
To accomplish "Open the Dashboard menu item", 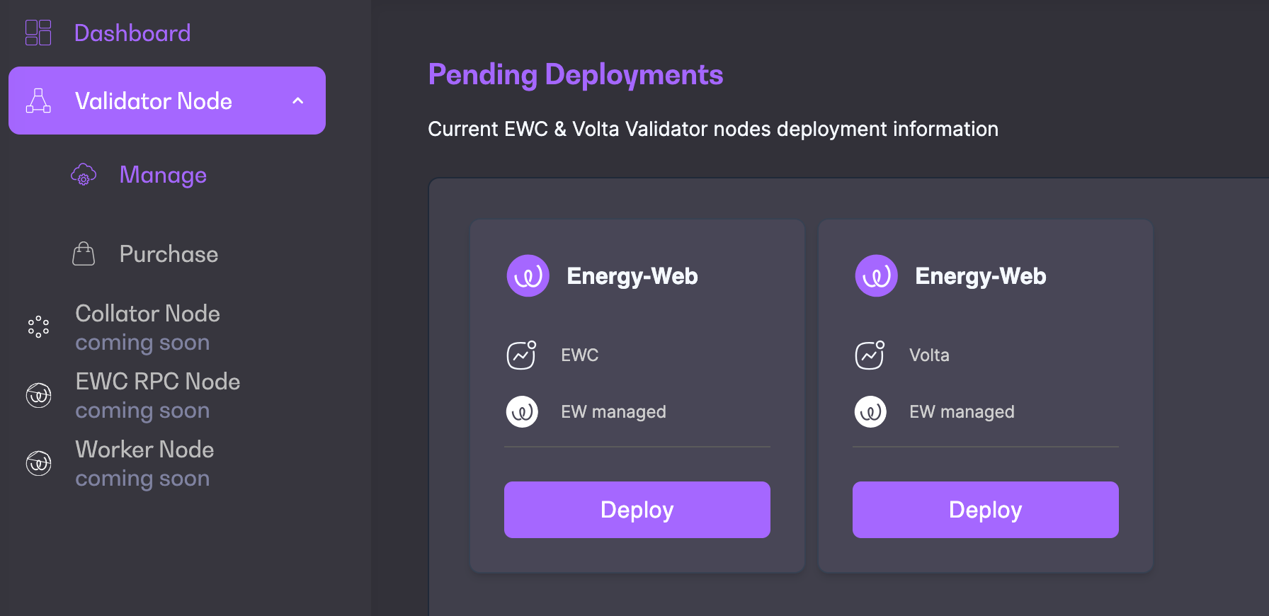I will tap(132, 33).
